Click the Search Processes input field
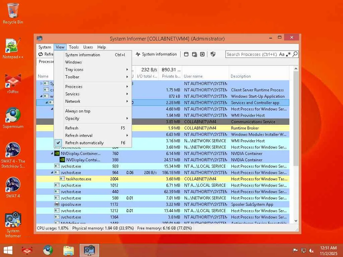Viewport: 343px width, 257px height. click(252, 54)
